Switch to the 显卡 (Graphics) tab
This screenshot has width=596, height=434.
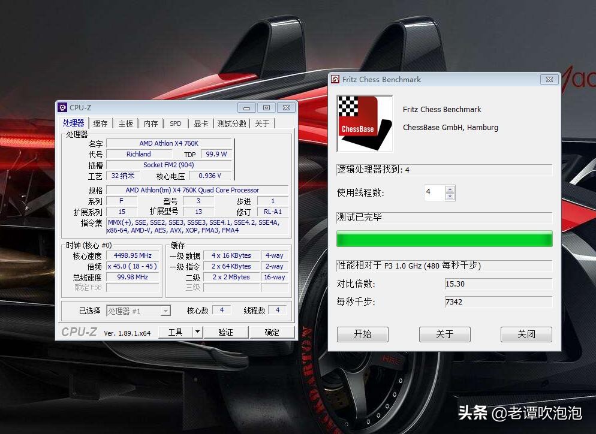click(x=200, y=123)
